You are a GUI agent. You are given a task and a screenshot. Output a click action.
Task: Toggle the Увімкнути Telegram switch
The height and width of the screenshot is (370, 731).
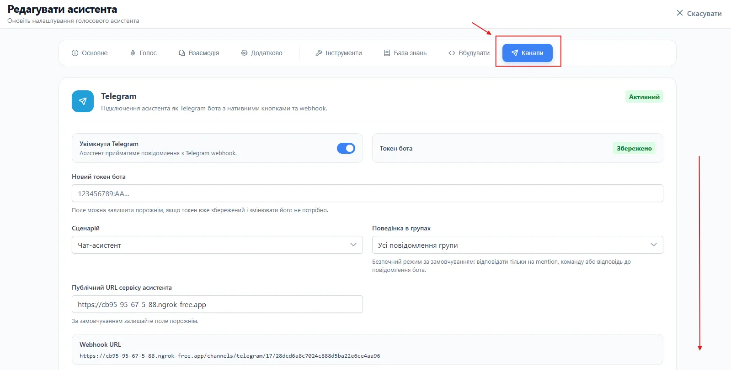[346, 148]
